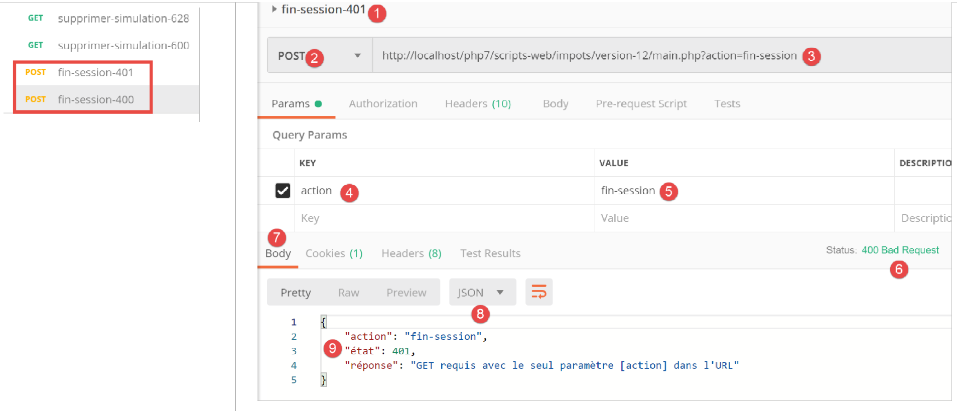Switch response view to Preview
This screenshot has height=411, width=957.
tap(406, 293)
